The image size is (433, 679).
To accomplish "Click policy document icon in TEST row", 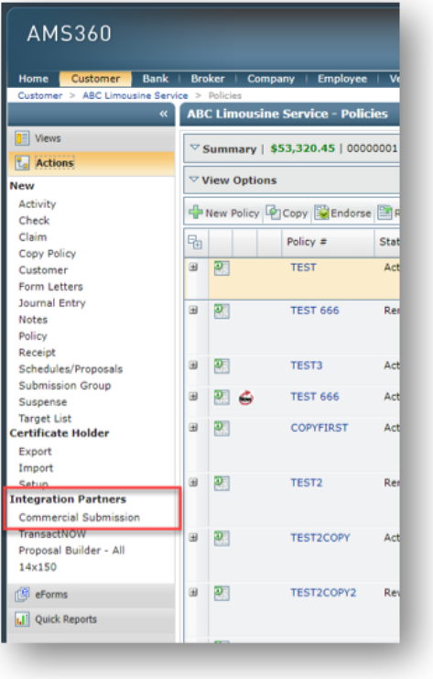I will (222, 268).
